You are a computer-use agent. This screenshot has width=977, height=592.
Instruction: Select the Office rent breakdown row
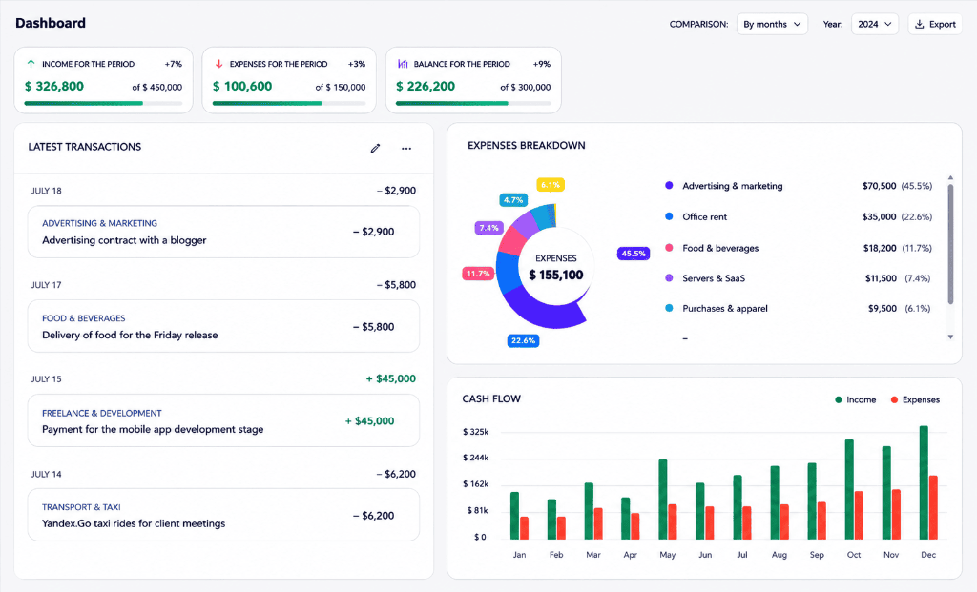pos(799,216)
